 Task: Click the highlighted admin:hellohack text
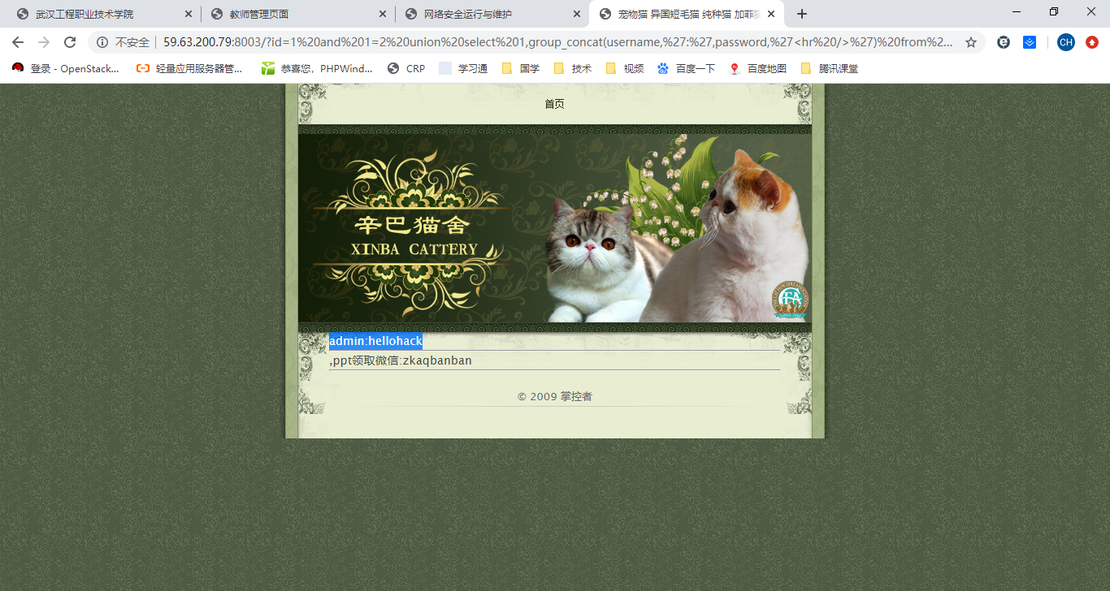pos(375,341)
